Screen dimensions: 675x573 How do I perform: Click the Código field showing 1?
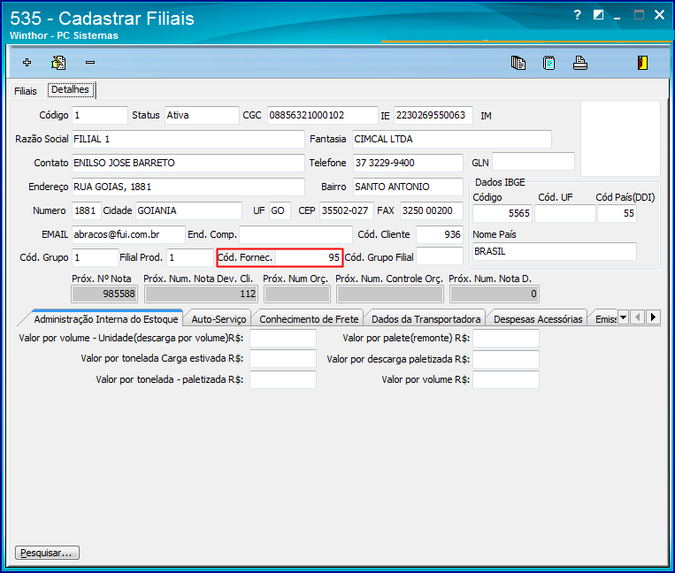pyautogui.click(x=100, y=115)
